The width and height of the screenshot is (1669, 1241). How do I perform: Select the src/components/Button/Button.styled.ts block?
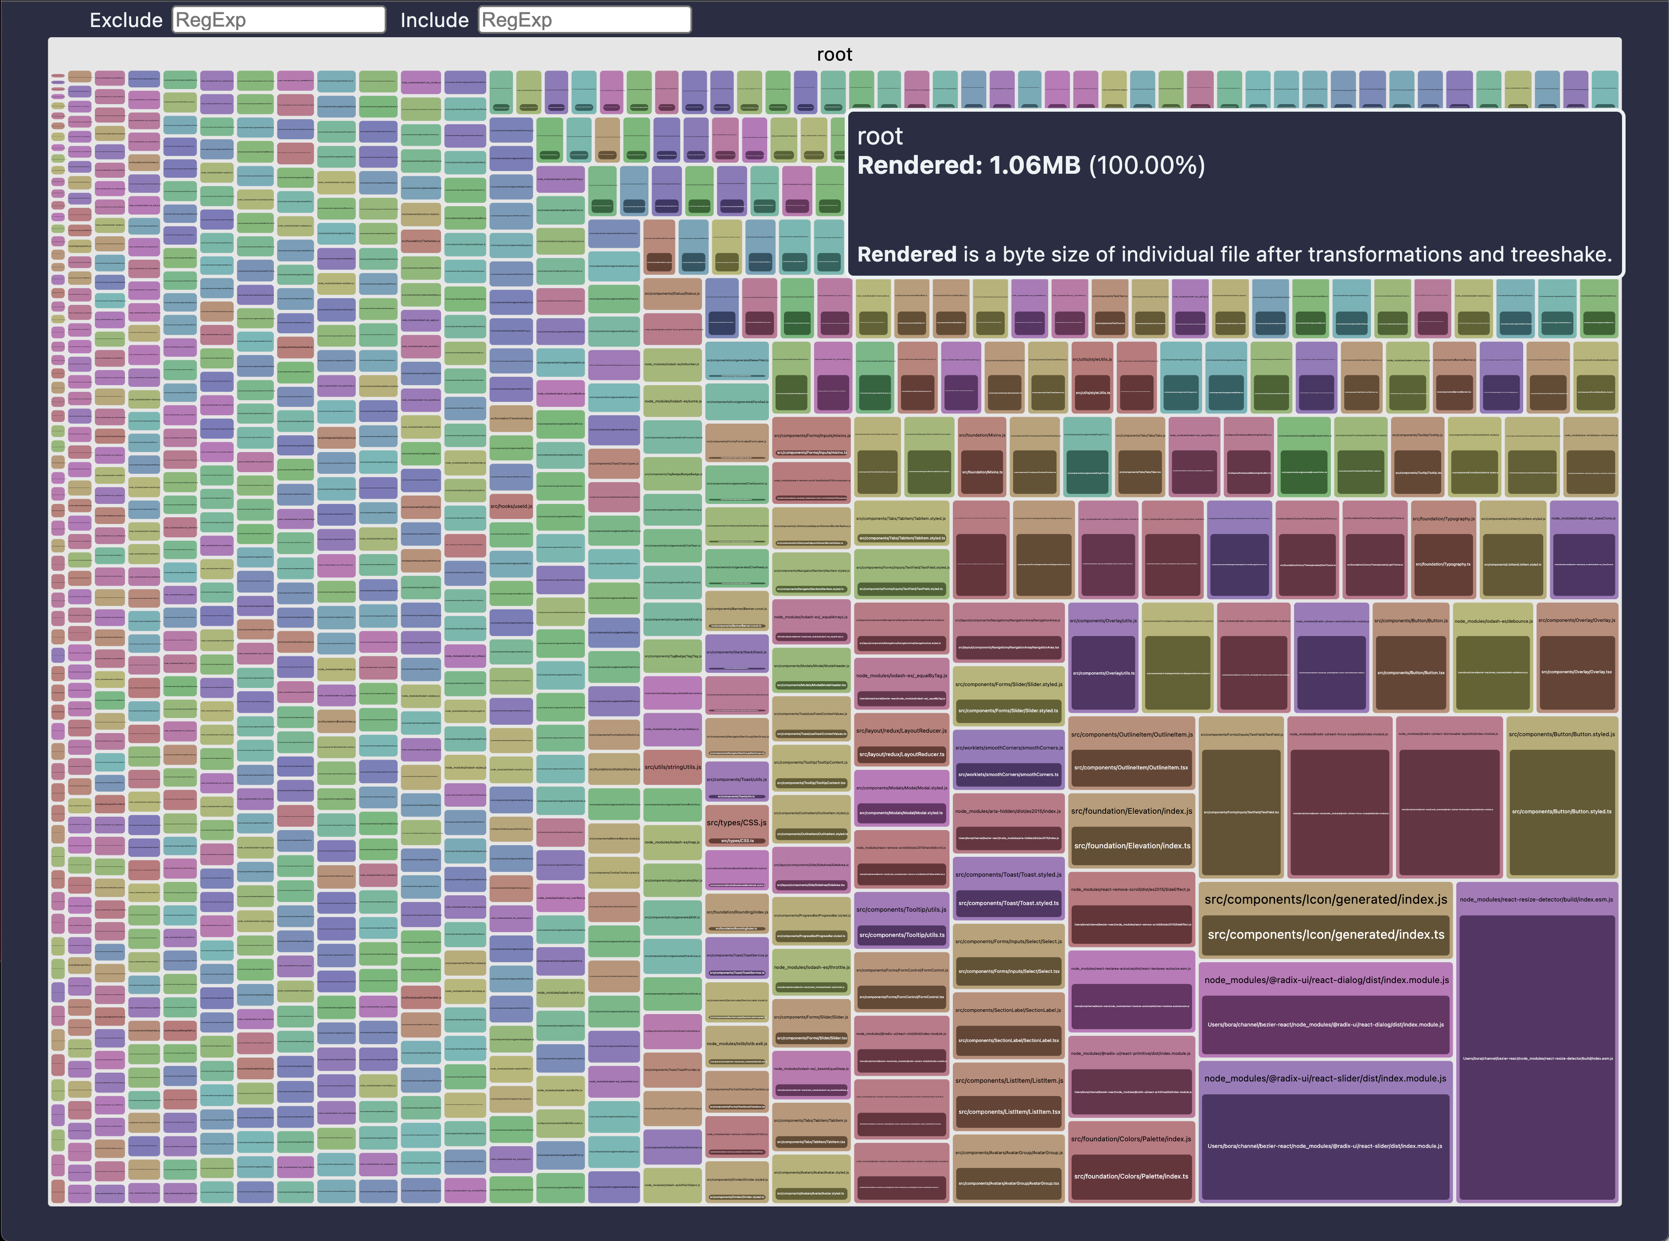click(1562, 812)
